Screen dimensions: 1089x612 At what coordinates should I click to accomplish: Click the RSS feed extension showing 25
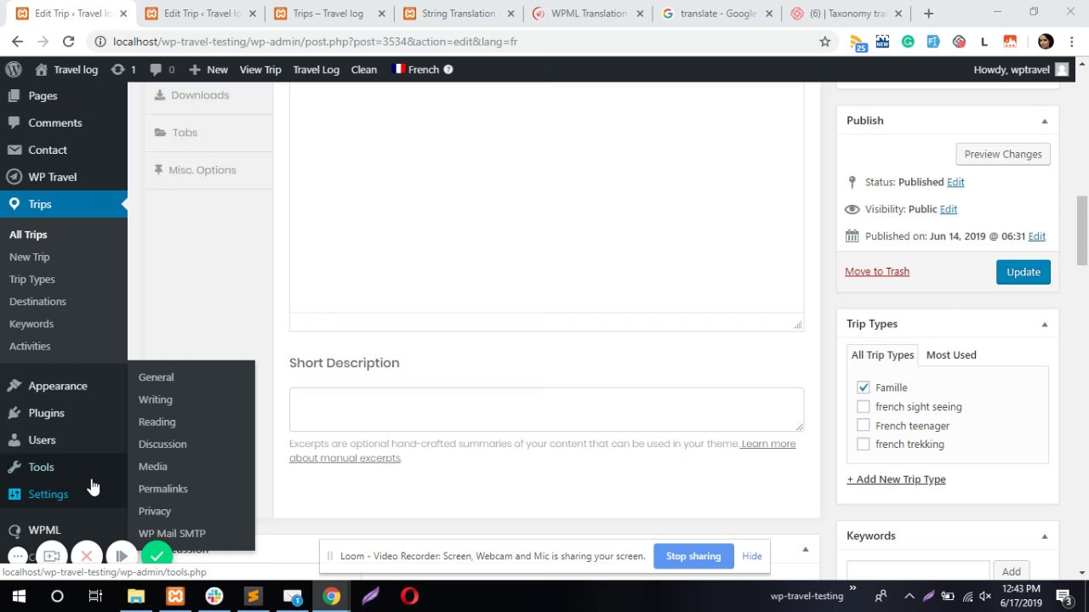pos(858,42)
